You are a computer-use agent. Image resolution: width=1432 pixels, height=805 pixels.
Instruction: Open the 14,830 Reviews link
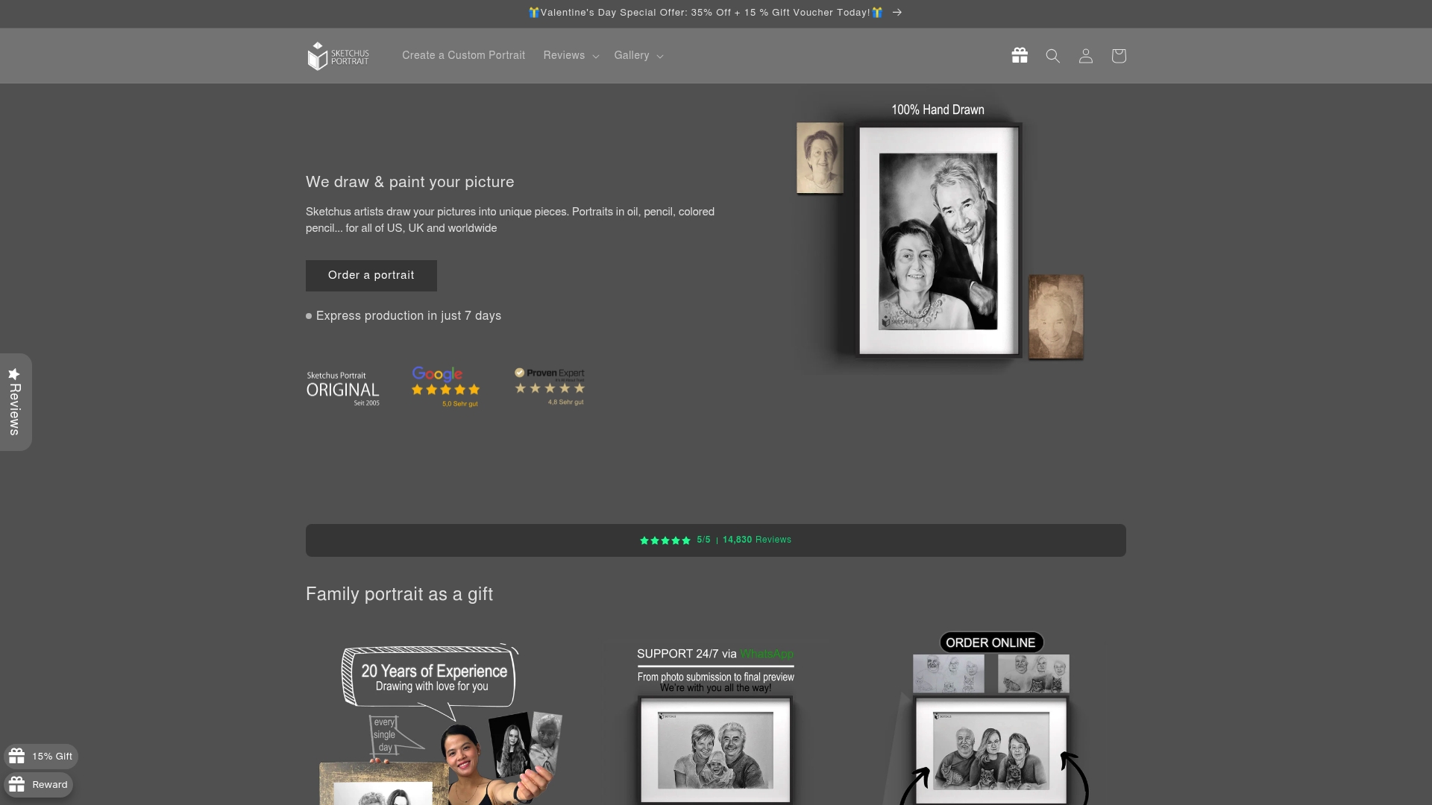(x=756, y=540)
